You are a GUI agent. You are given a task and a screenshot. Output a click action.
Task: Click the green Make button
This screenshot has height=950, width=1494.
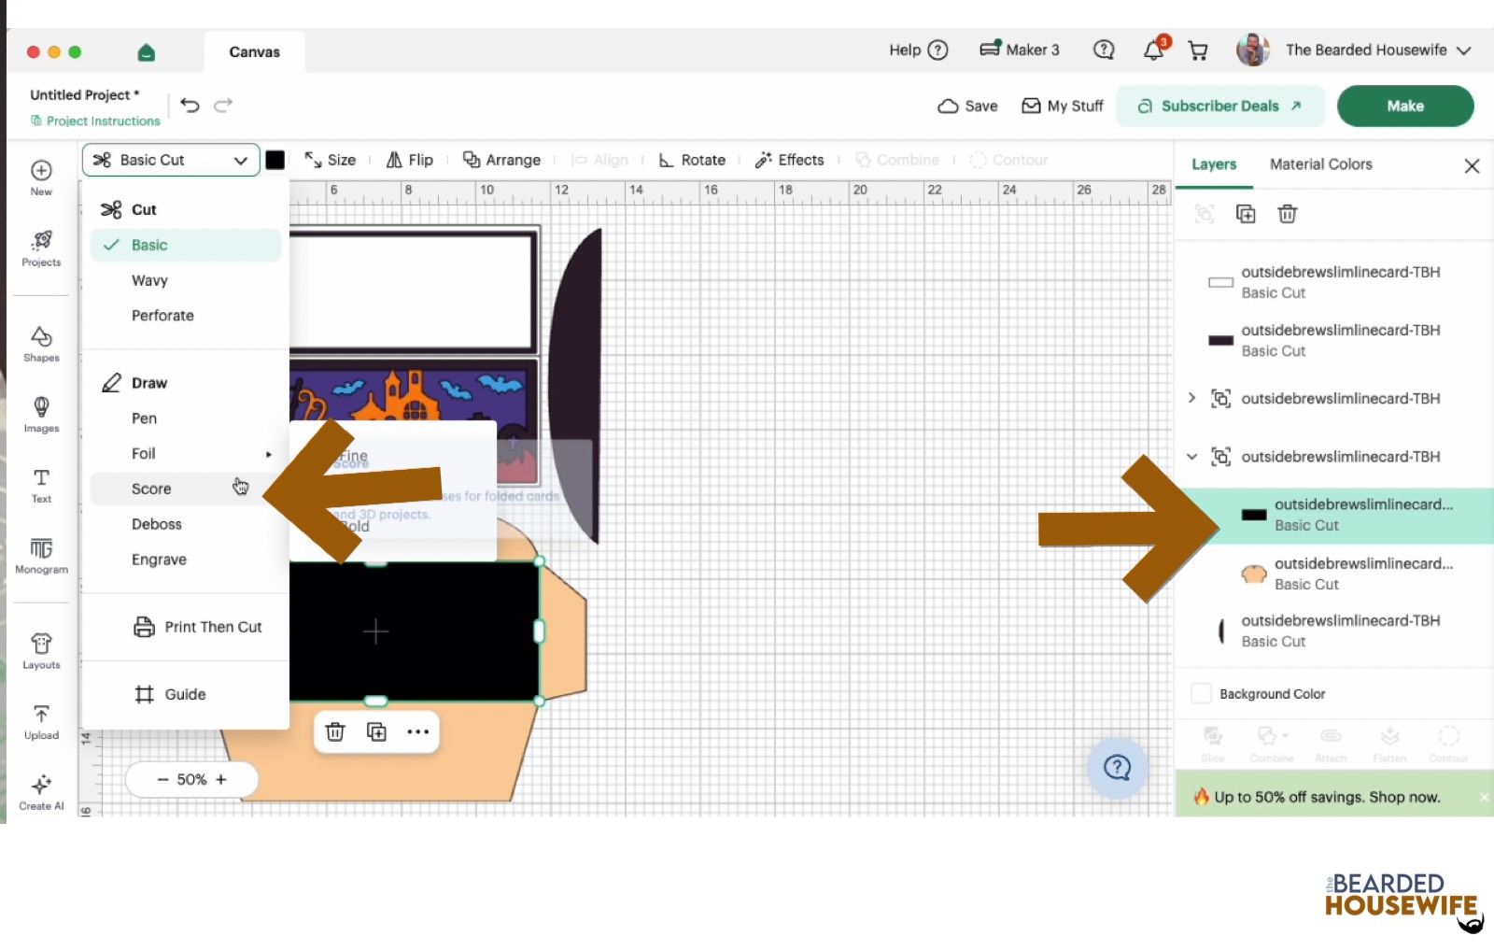(1405, 106)
